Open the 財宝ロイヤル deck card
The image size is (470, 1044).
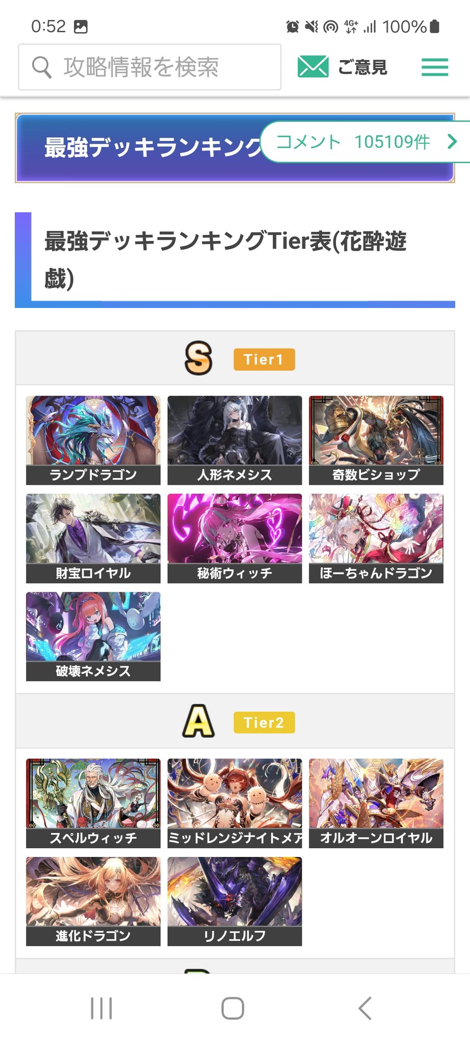click(x=93, y=538)
